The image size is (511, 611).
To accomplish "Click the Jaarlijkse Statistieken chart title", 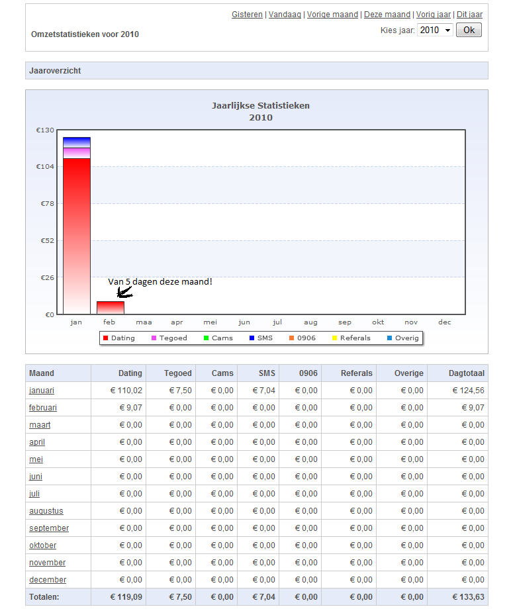I will (x=260, y=106).
